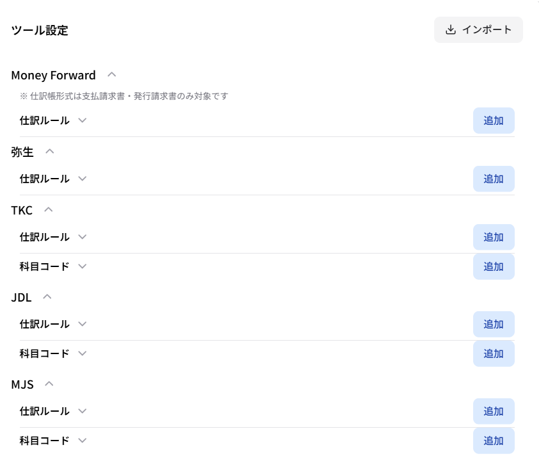
Task: Collapse the TKC section
Action: (49, 209)
